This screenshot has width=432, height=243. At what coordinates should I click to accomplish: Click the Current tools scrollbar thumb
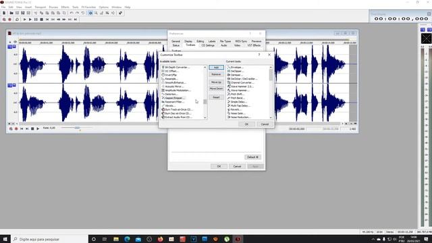271,75
